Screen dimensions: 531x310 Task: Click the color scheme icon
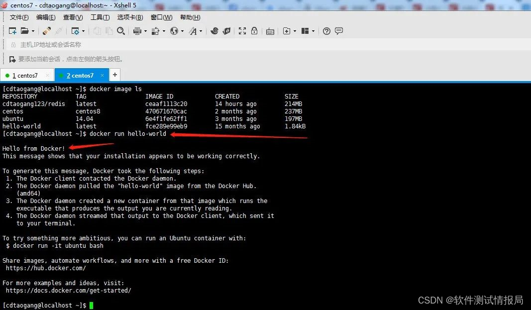pyautogui.click(x=155, y=31)
